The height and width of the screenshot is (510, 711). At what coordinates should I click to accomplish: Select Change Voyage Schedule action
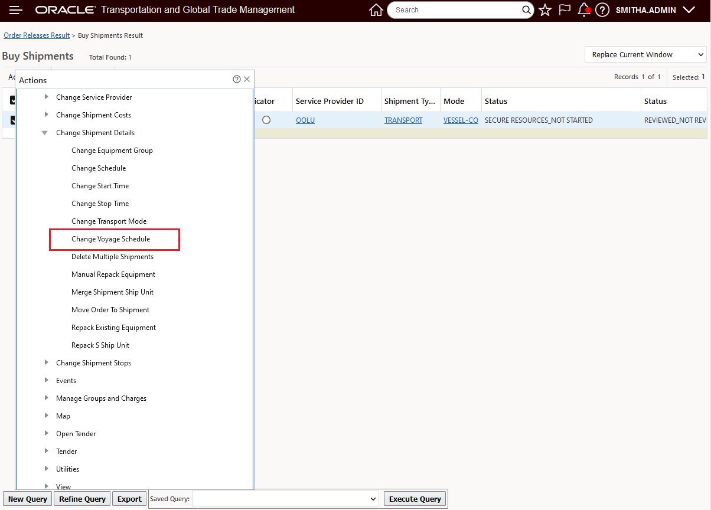[111, 239]
